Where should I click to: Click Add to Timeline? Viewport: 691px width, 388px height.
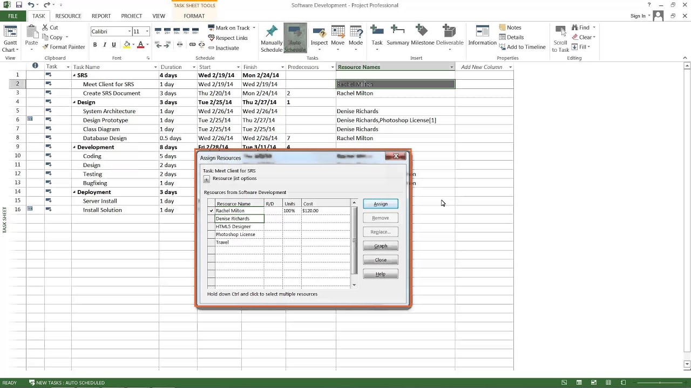523,47
